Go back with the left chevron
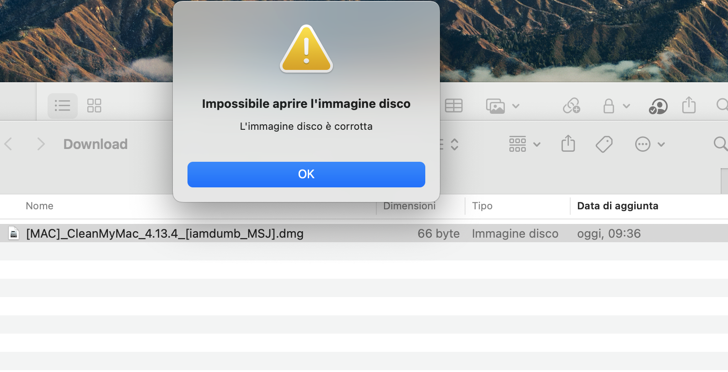 pos(8,144)
